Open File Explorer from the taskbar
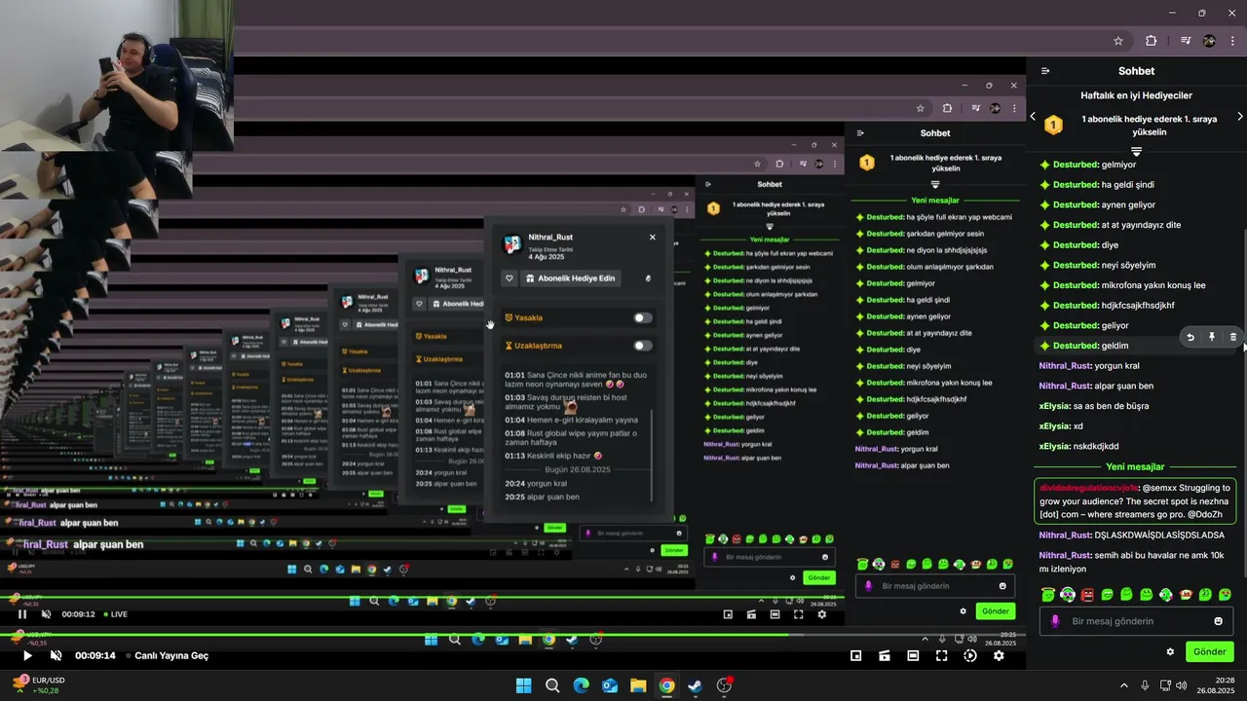 pos(637,685)
